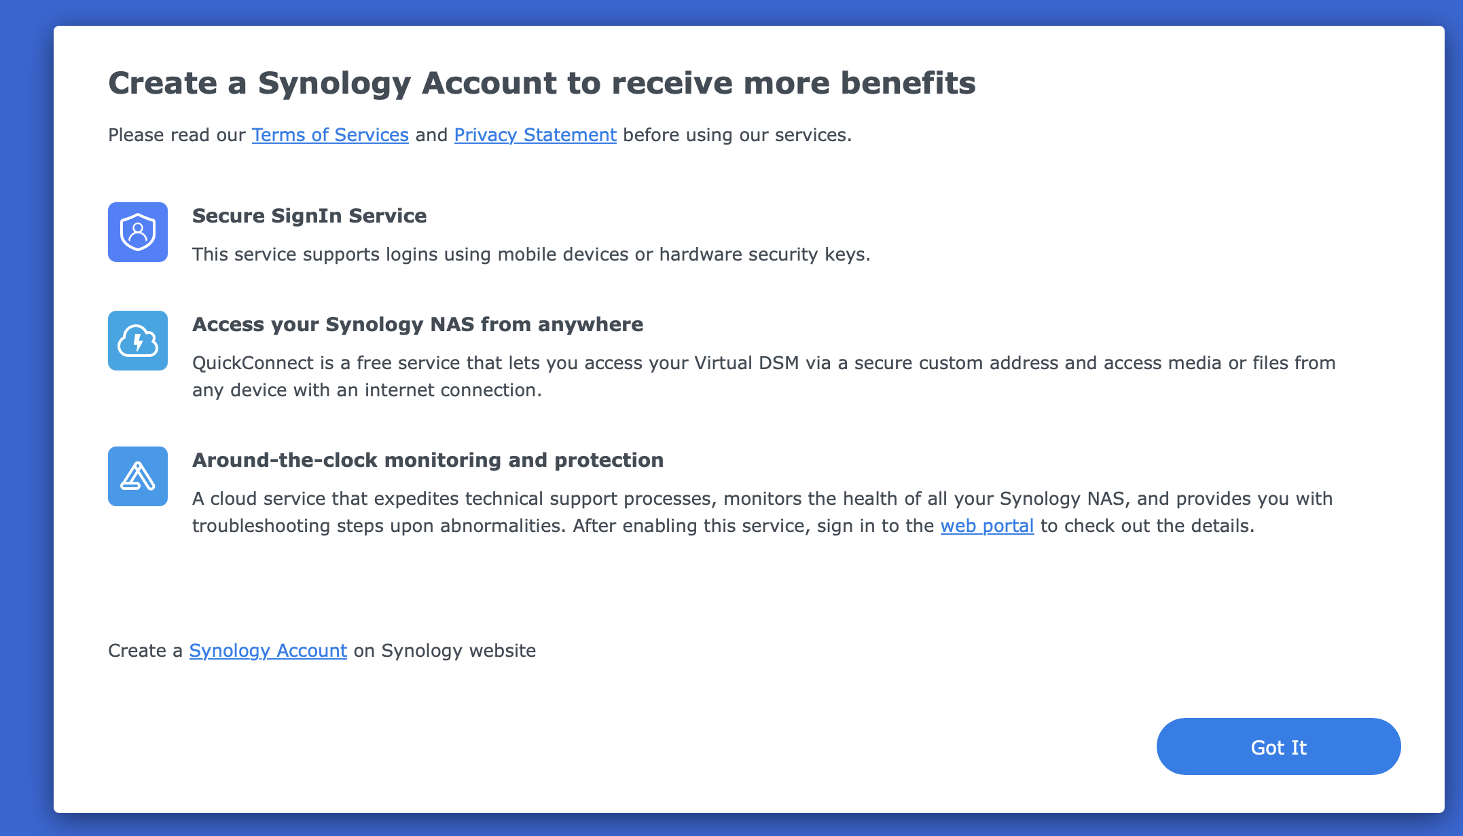Open the web portal link
The image size is (1463, 836).
[x=986, y=525]
